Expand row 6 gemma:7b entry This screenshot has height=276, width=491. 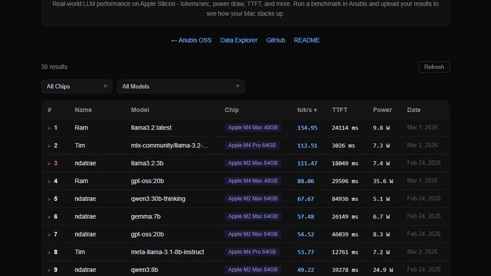click(x=50, y=217)
